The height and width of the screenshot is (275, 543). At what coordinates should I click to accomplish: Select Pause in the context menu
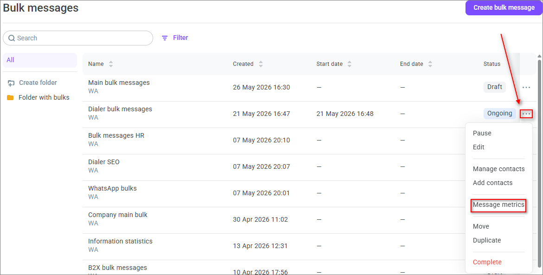(x=482, y=133)
